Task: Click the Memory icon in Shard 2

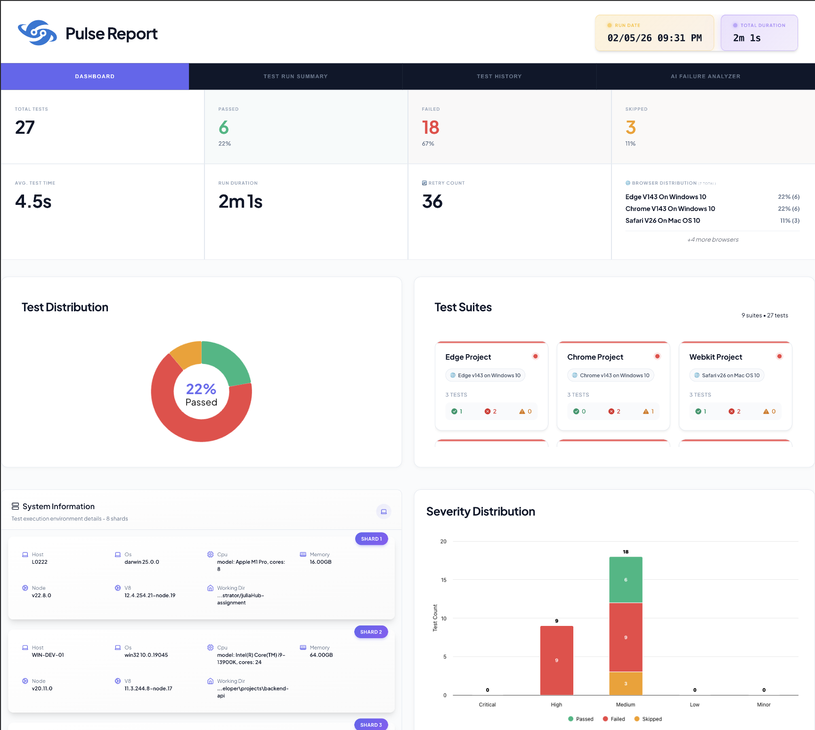Action: click(x=303, y=648)
